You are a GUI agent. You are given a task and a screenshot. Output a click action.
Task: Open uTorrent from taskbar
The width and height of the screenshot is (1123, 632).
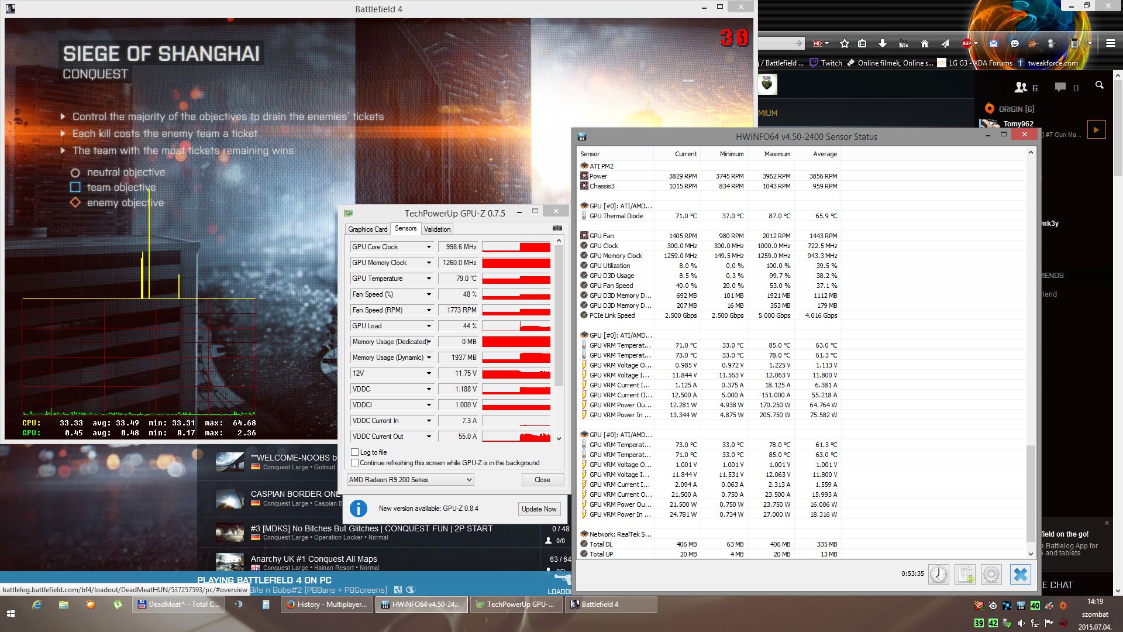pyautogui.click(x=118, y=604)
